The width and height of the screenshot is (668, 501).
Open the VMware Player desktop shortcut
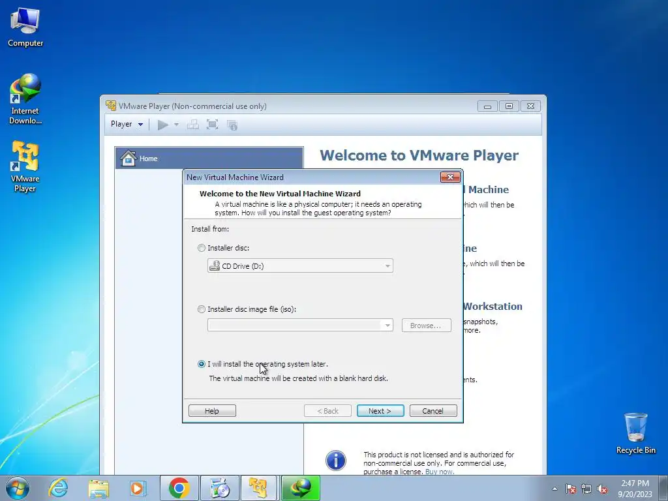(25, 166)
